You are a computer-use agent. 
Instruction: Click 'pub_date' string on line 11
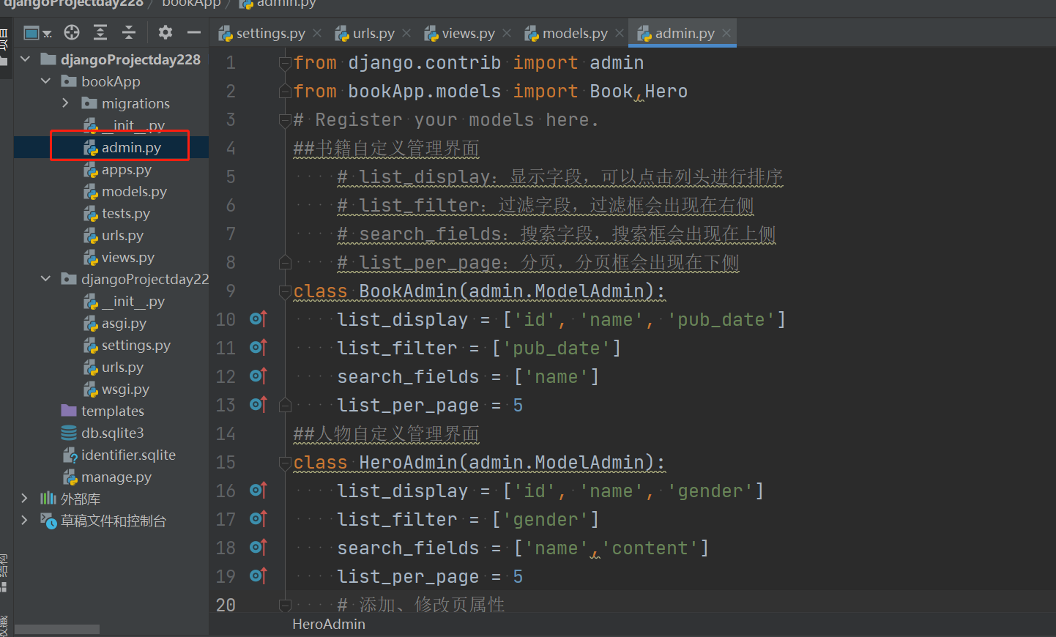(x=557, y=349)
